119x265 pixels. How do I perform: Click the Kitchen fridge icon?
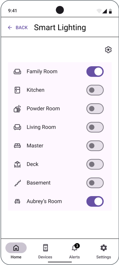coord(17,90)
